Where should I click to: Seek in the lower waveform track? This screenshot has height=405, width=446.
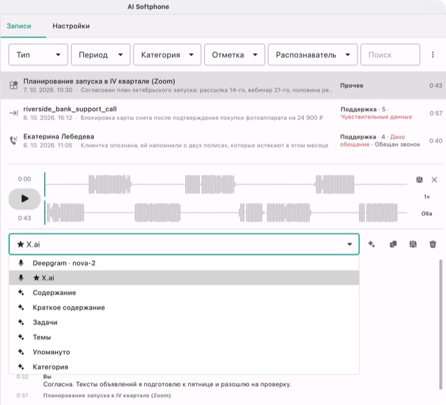tap(226, 213)
